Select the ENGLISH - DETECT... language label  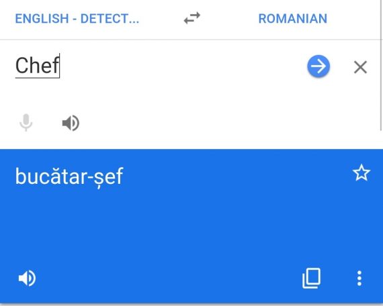click(x=77, y=19)
